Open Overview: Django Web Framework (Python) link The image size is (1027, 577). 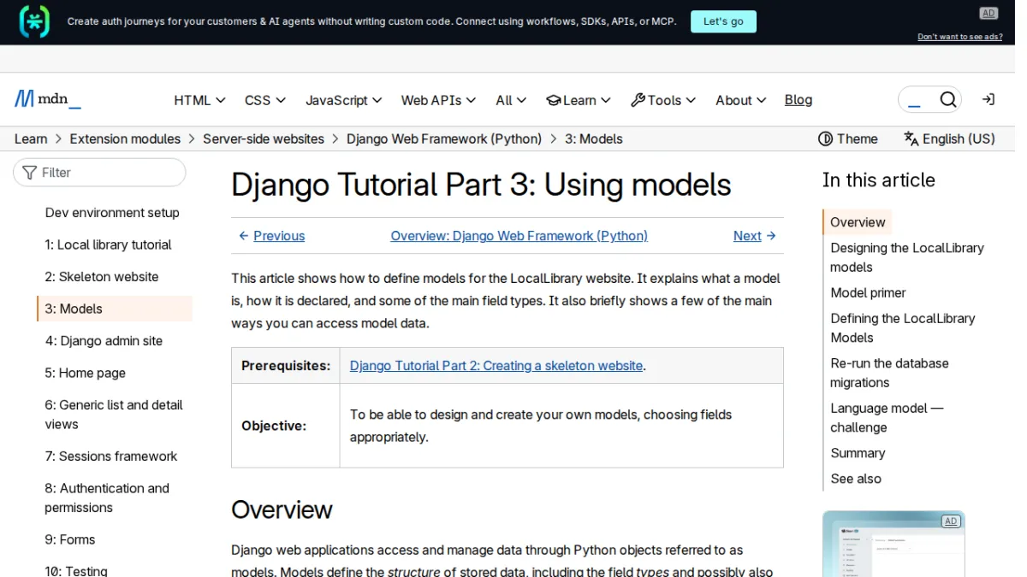point(519,236)
